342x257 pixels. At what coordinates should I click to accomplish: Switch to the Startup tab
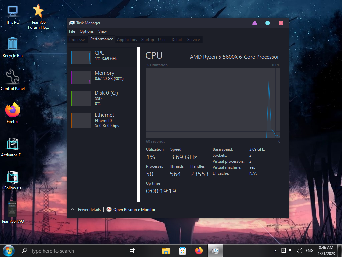tap(148, 40)
